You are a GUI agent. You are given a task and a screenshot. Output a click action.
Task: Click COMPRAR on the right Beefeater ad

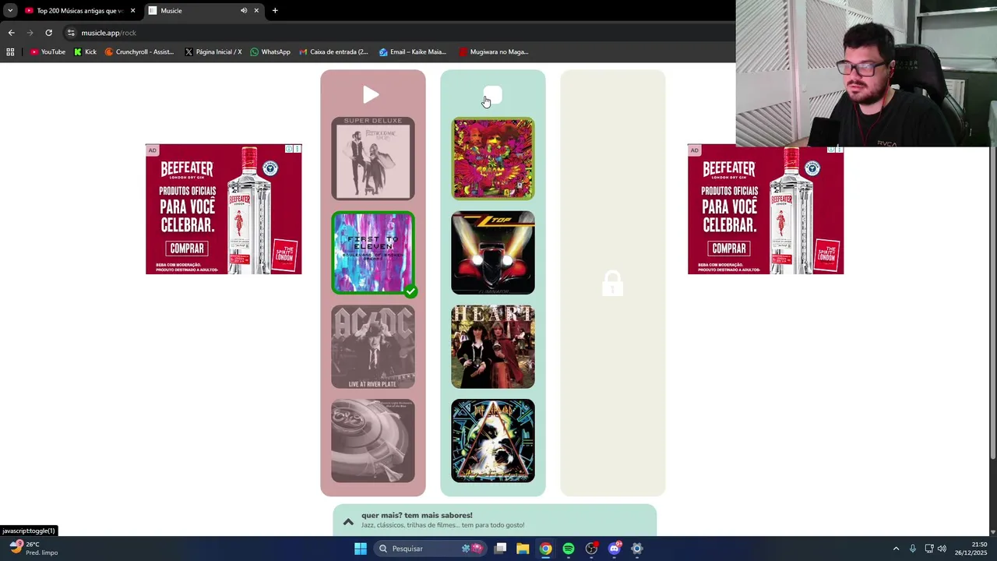[729, 249]
